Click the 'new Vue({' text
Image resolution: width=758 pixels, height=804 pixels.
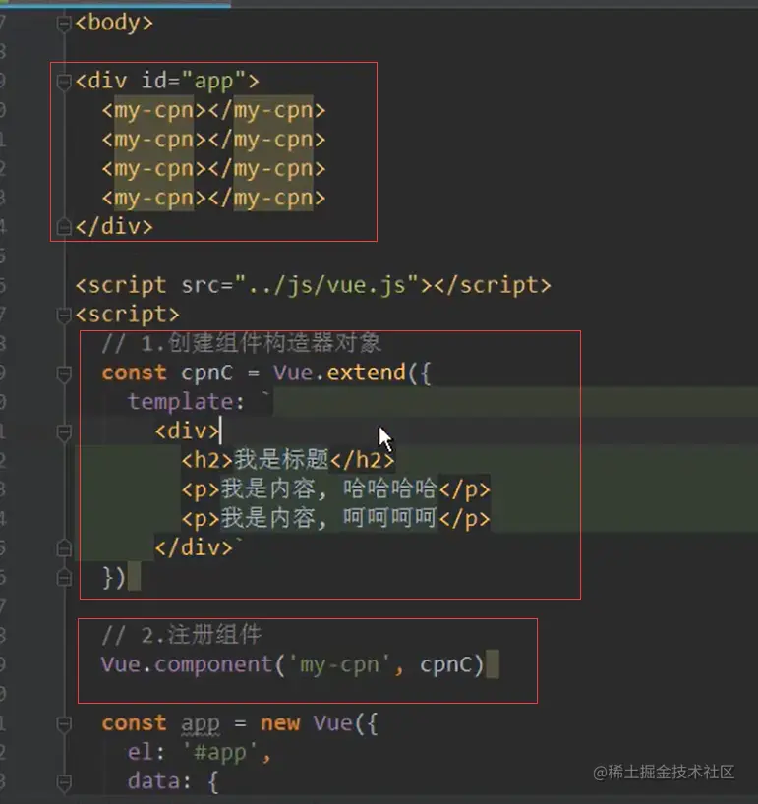tap(319, 723)
